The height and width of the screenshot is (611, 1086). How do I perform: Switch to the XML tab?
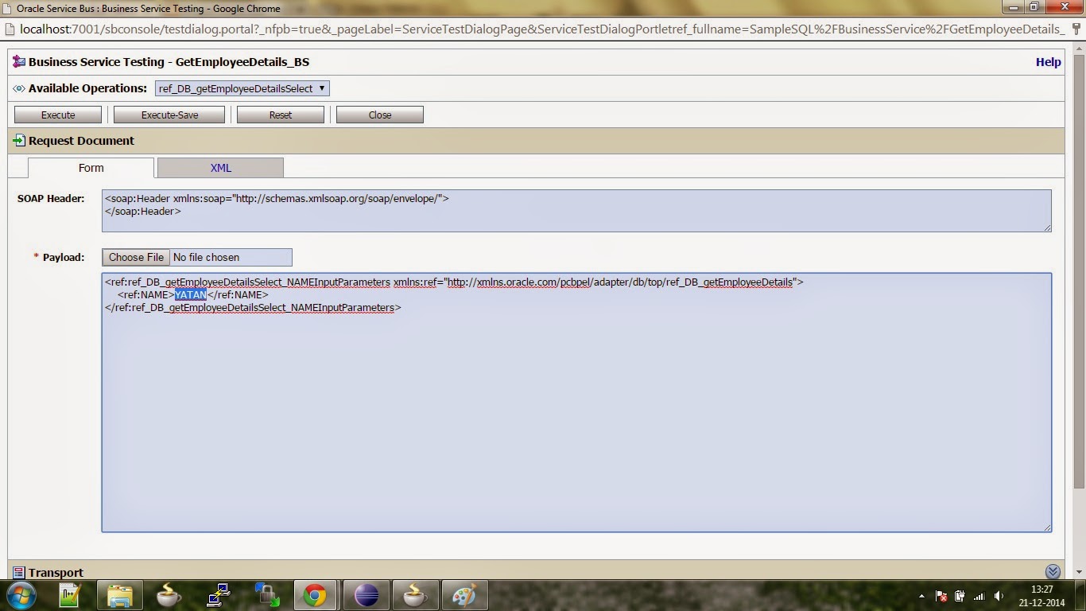220,168
